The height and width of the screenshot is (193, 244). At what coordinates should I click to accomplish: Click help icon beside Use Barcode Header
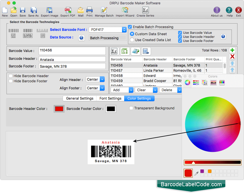tap(223, 37)
